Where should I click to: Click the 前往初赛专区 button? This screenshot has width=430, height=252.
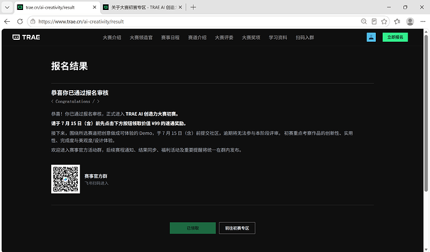click(237, 228)
